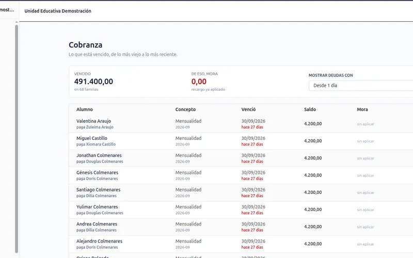Image resolution: width=413 pixels, height=258 pixels.
Task: Click payer 'paga Xiomara Castillo'
Action: click(x=96, y=144)
